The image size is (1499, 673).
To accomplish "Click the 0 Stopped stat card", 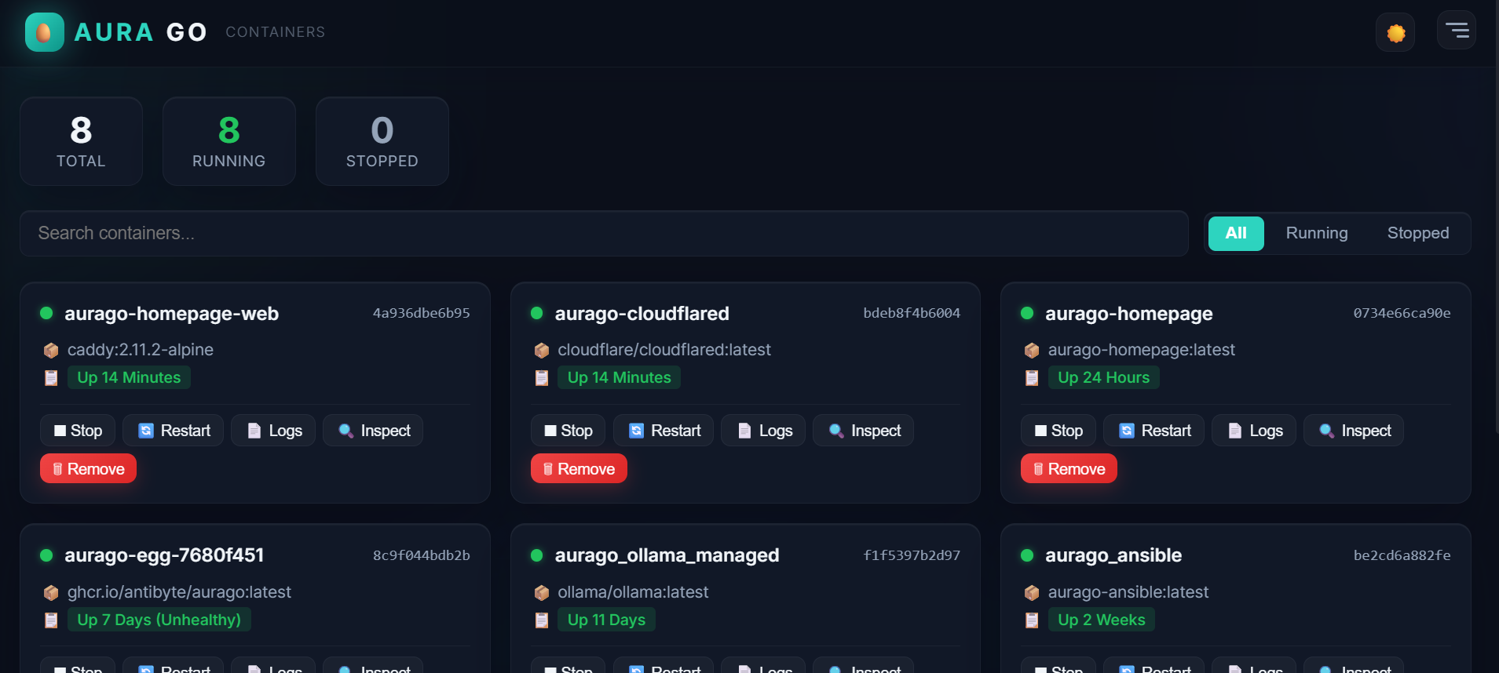I will [x=382, y=141].
